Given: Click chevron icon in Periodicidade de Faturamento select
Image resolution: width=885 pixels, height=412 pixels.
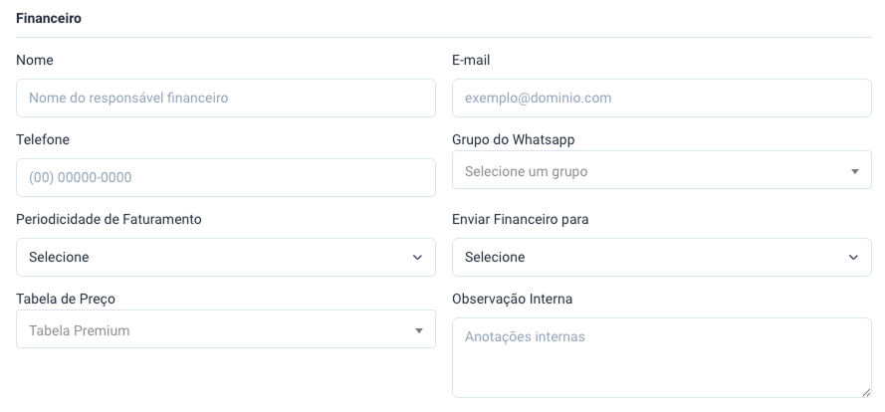Looking at the screenshot, I should coord(418,257).
